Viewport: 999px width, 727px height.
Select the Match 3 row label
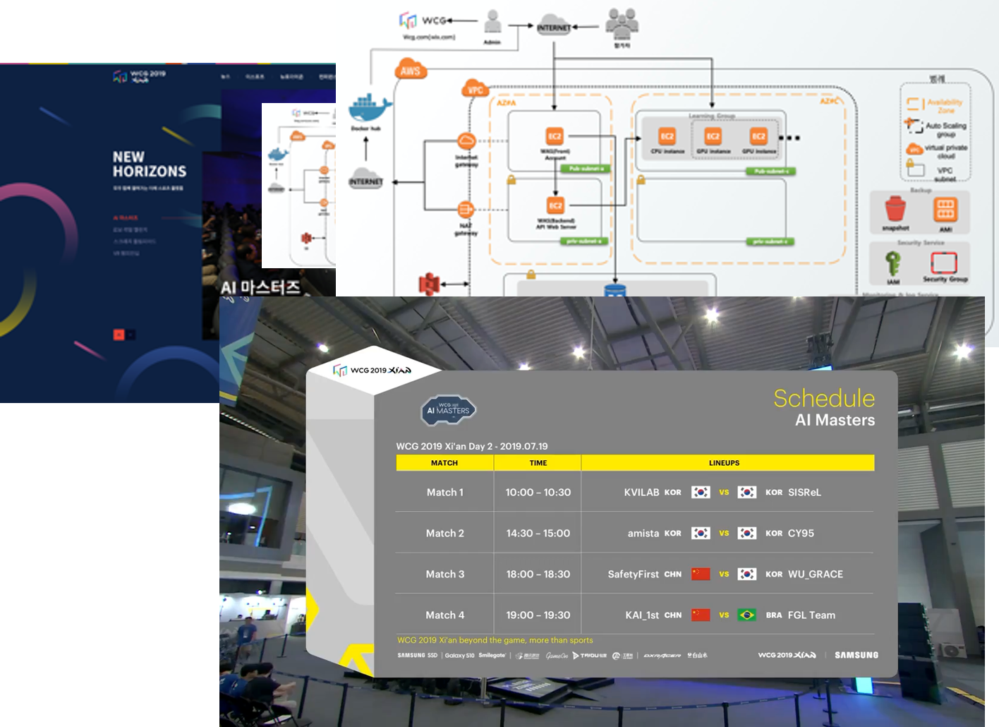pos(445,575)
